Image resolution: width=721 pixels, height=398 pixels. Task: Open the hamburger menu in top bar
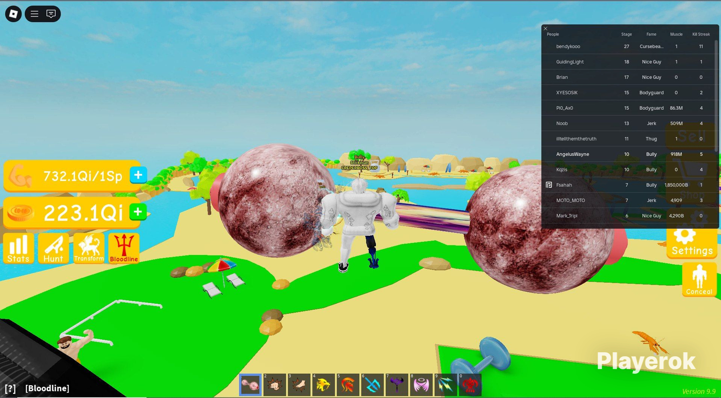pyautogui.click(x=35, y=14)
